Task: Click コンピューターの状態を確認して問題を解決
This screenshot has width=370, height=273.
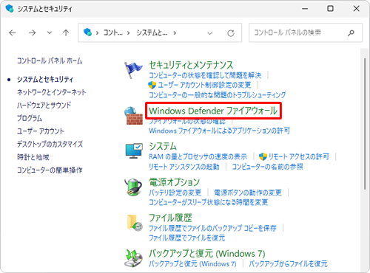Action: point(205,75)
